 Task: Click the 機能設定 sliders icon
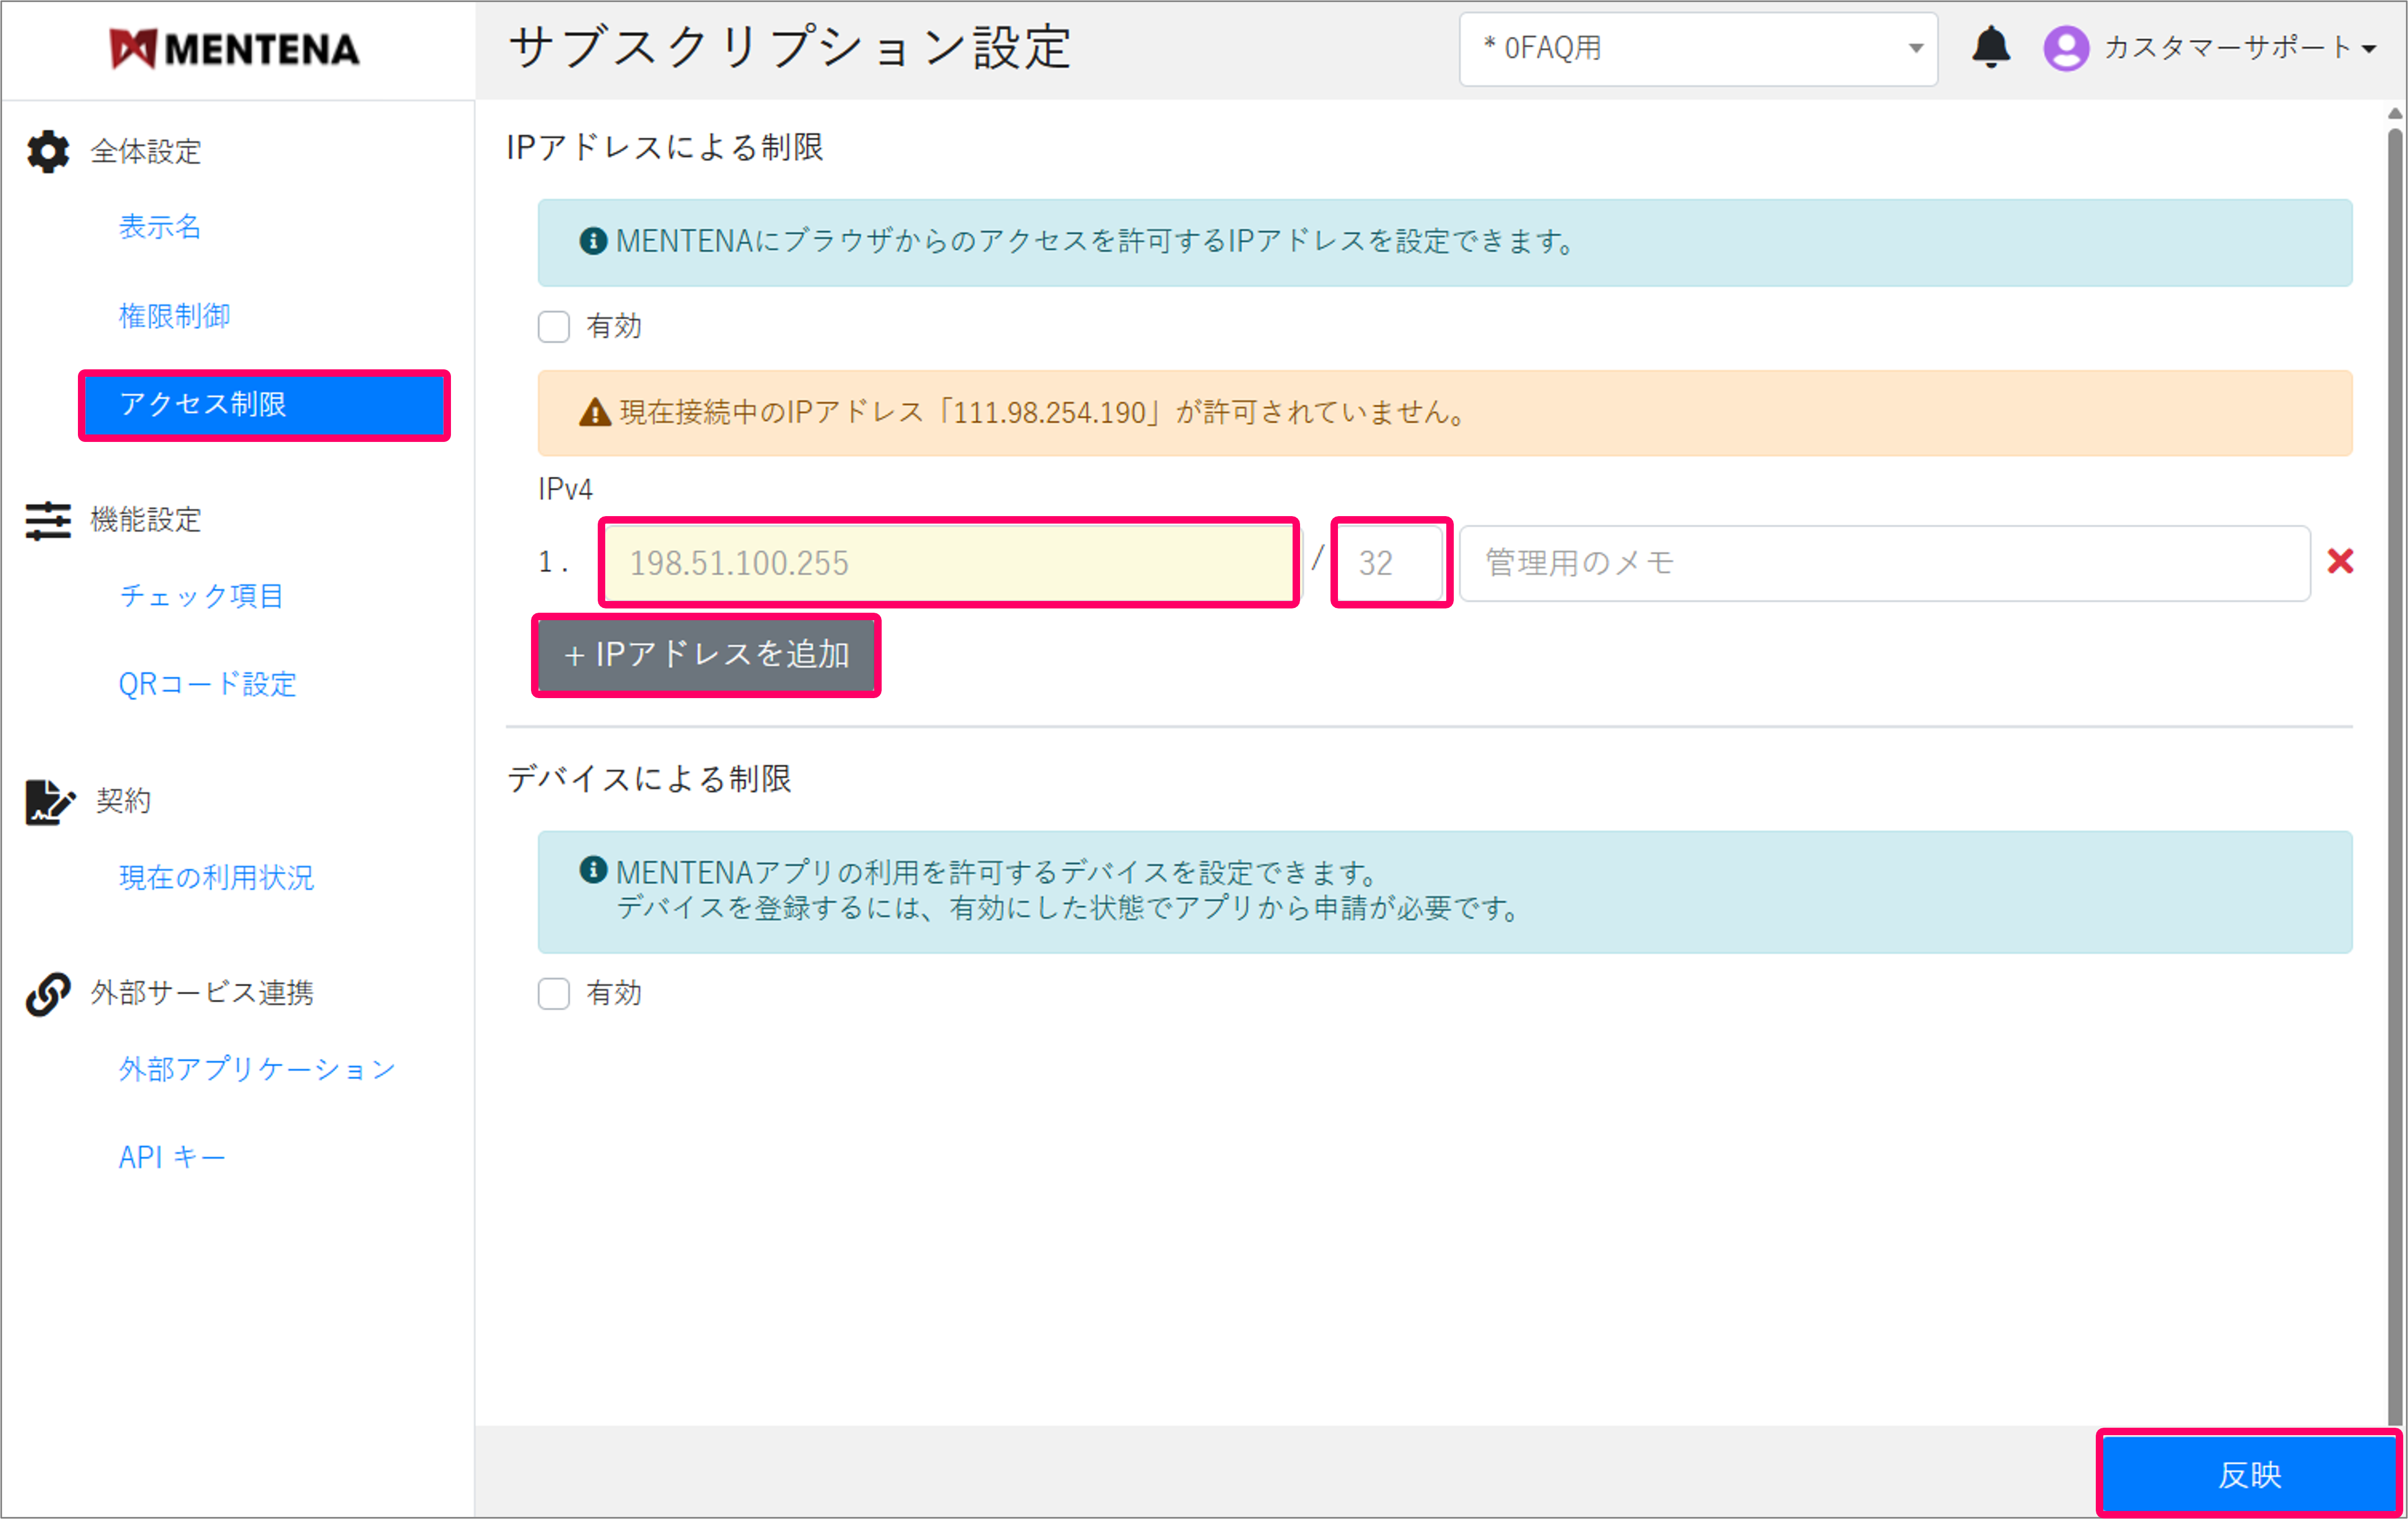[47, 521]
